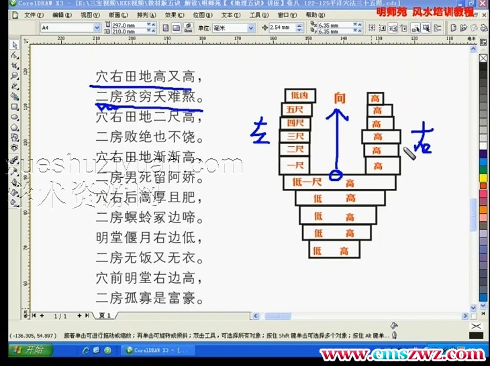Image resolution: width=490 pixels, height=366 pixels.
Task: Select the Rectangle tool
Action: tap(14, 107)
